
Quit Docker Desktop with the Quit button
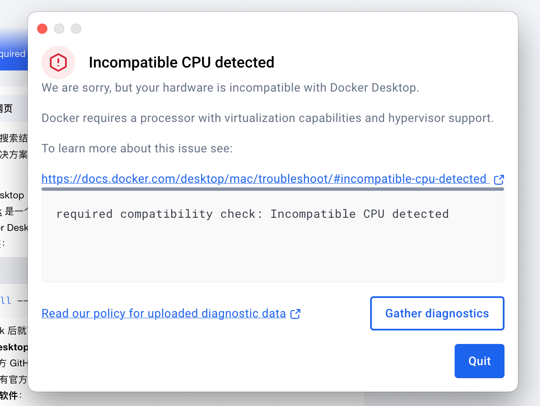coord(479,361)
